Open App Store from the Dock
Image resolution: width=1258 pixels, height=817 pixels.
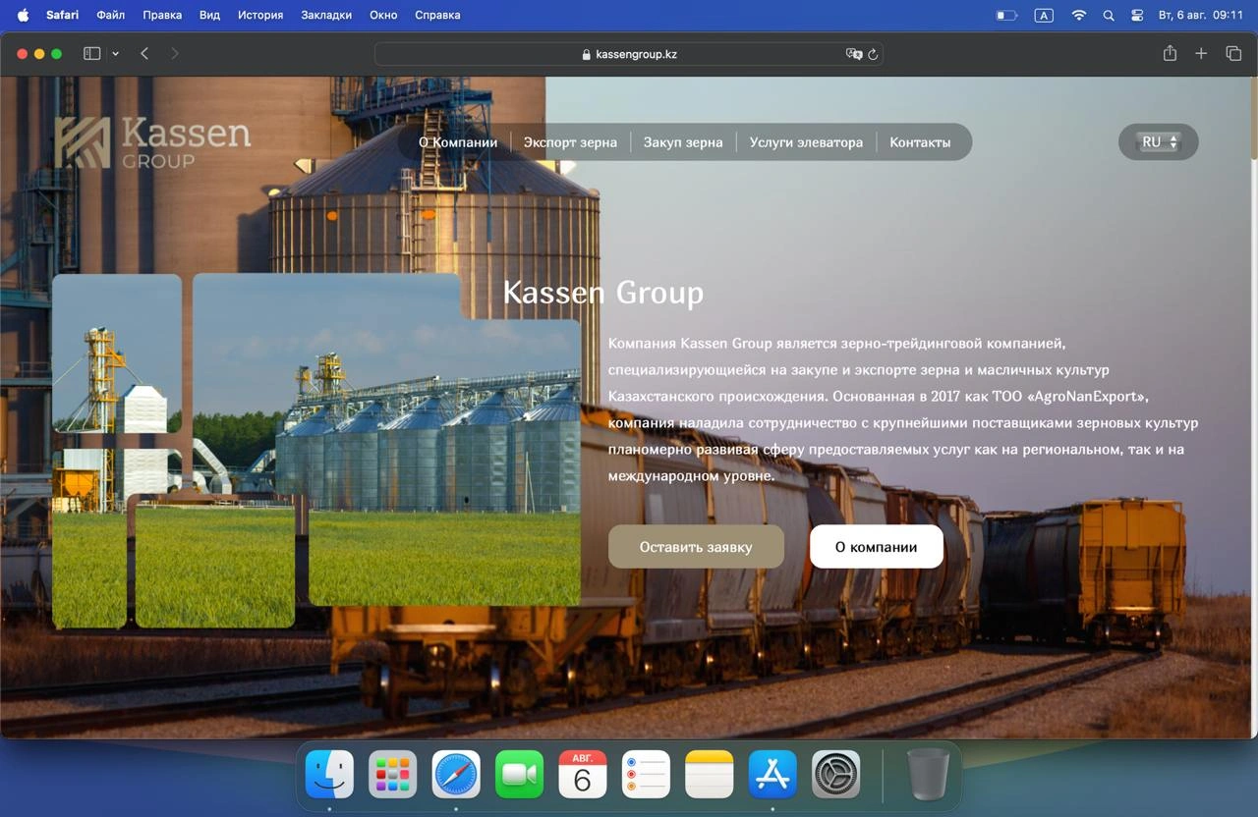point(772,775)
